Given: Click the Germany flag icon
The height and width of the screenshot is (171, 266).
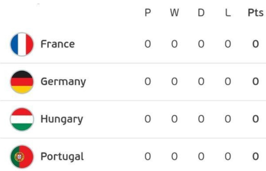Looking at the screenshot, I should click(x=22, y=82).
